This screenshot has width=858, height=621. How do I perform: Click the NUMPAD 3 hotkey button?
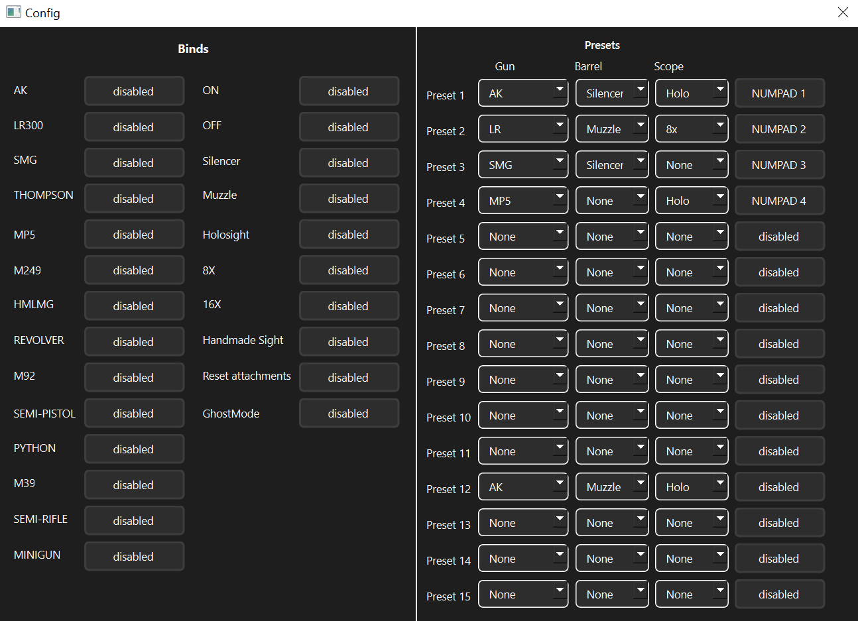tap(780, 164)
